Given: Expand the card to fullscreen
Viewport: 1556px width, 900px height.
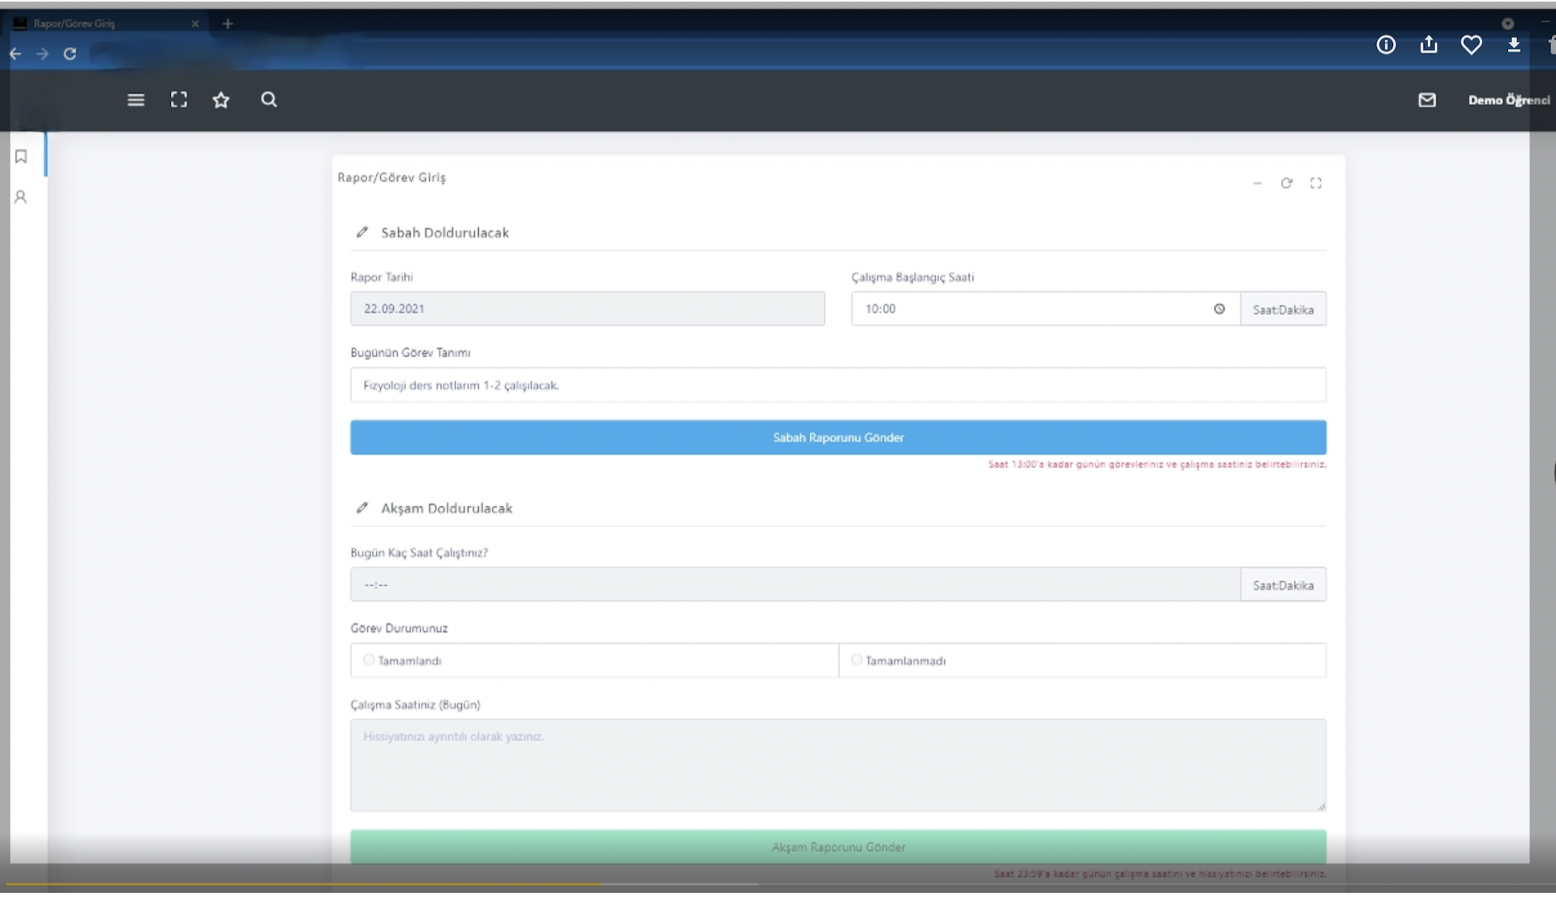Looking at the screenshot, I should (1316, 184).
